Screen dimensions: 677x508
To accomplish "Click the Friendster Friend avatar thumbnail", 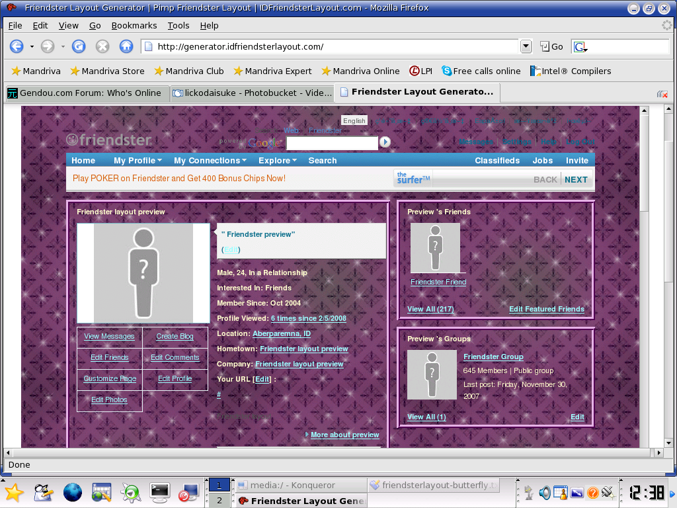I will [x=435, y=248].
